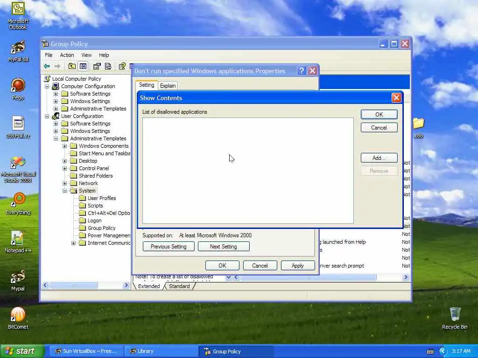The height and width of the screenshot is (358, 478).
Task: Click right arrow of policy list horizontal scrollbar
Action: pyautogui.click(x=406, y=277)
